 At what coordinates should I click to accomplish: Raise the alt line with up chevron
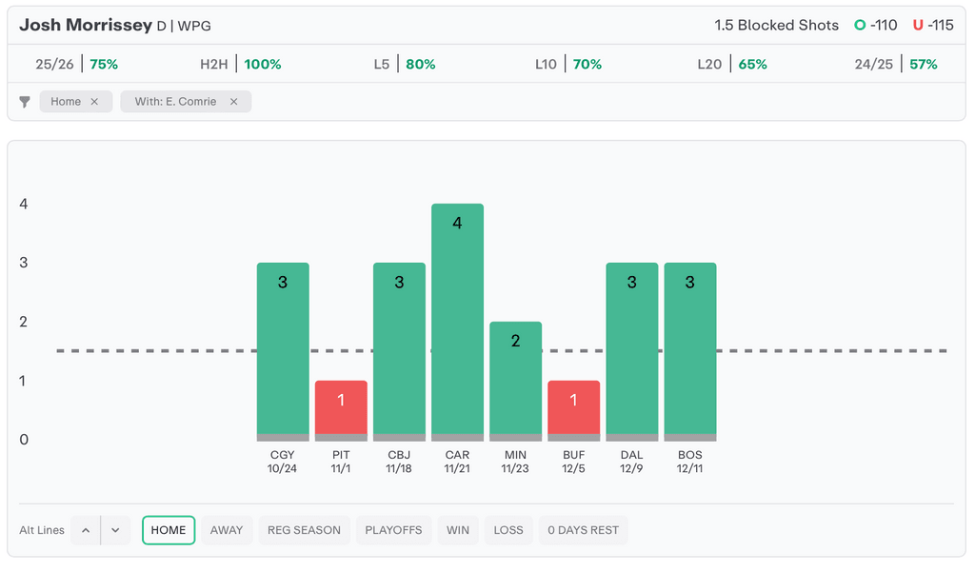(86, 530)
